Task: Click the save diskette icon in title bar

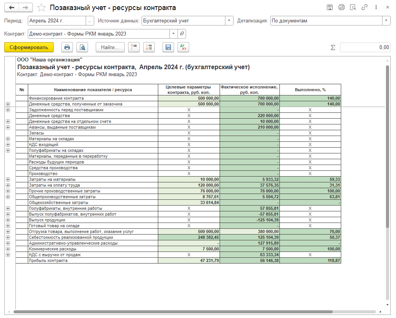Action: [x=330, y=7]
